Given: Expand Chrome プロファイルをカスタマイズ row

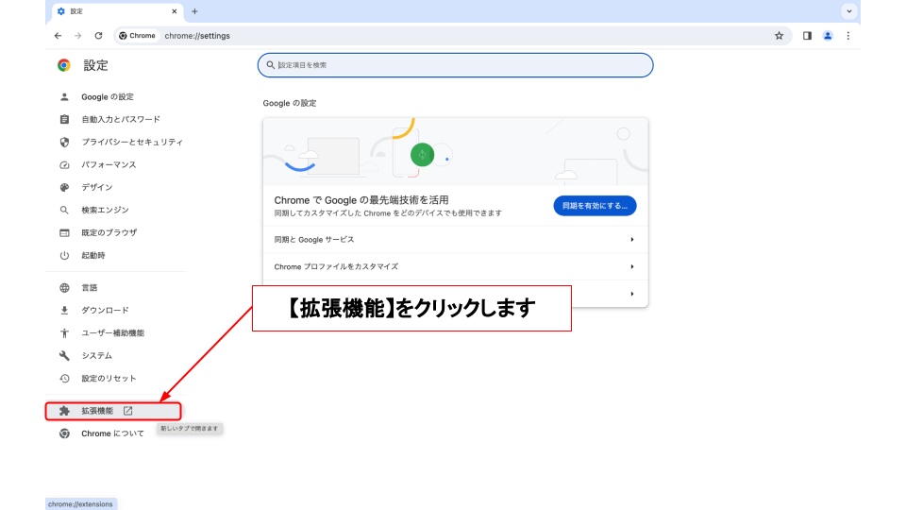Looking at the screenshot, I should click(x=455, y=267).
